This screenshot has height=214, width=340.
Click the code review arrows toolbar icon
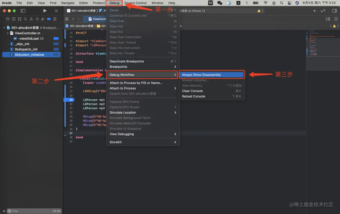(323, 11)
